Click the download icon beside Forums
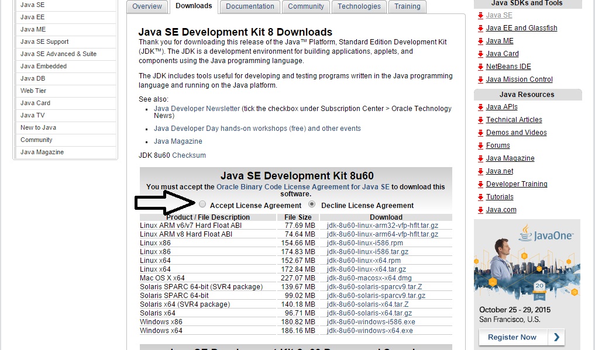This screenshot has height=350, width=595. tap(480, 145)
